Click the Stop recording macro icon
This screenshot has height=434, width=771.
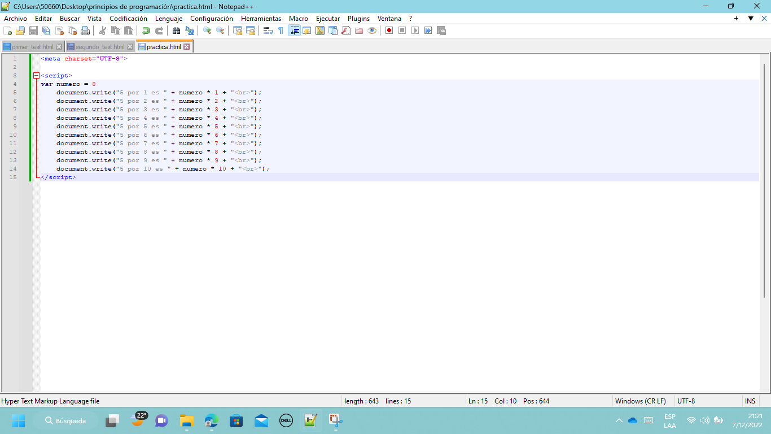pos(402,31)
